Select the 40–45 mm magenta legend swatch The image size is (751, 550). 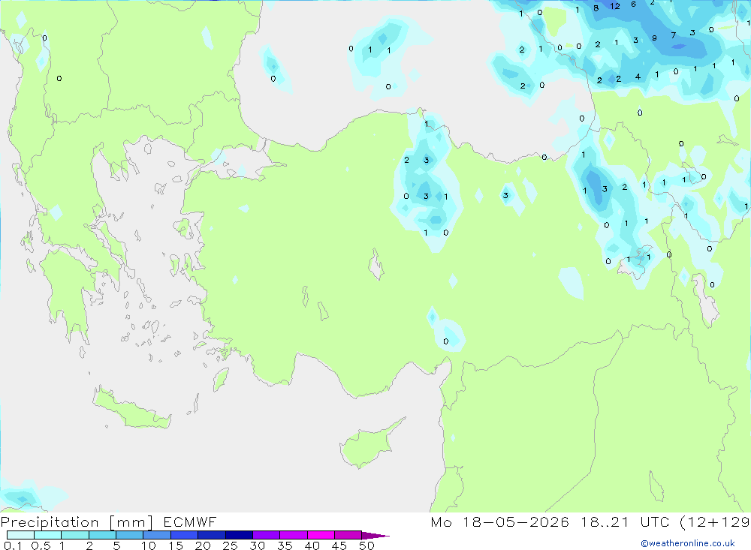coord(321,535)
